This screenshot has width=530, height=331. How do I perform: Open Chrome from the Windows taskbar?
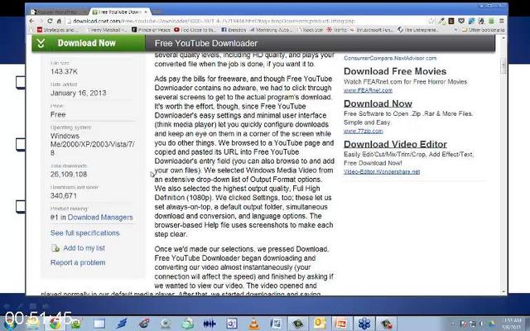coord(55,324)
